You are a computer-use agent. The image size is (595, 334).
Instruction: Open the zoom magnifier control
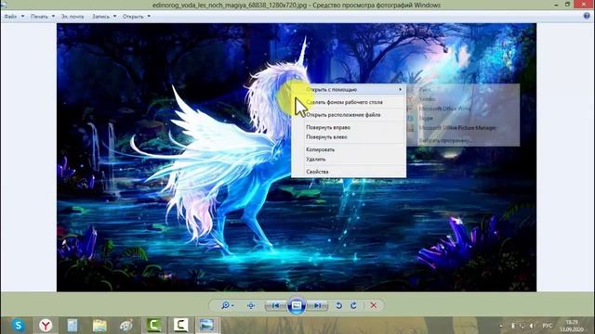pyautogui.click(x=227, y=305)
